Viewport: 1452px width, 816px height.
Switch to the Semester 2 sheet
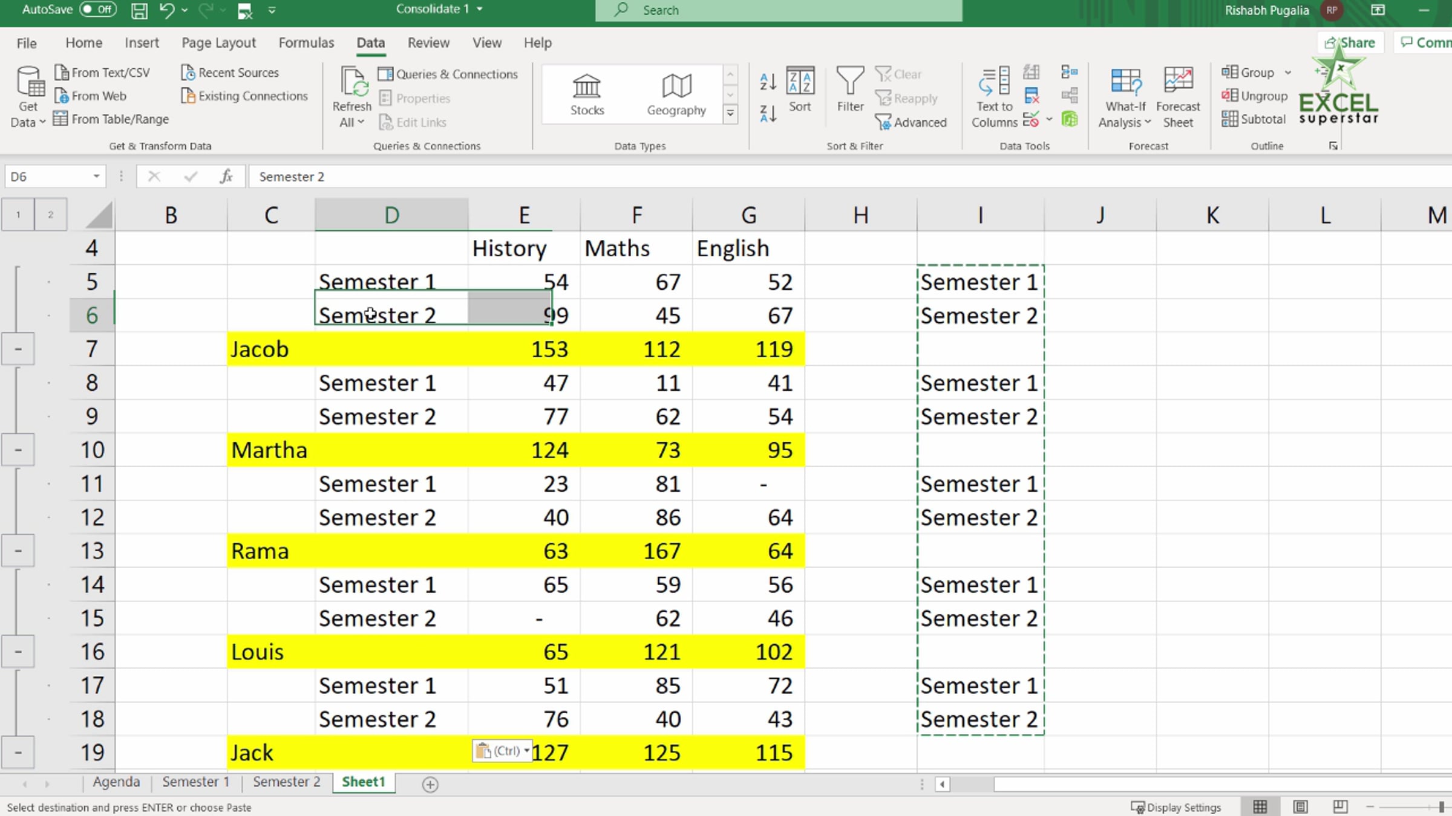[286, 782]
